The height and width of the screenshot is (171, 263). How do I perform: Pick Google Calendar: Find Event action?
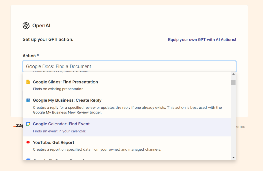(x=61, y=124)
